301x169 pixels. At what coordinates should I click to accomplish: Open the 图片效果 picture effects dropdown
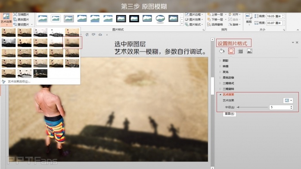pos(194,19)
